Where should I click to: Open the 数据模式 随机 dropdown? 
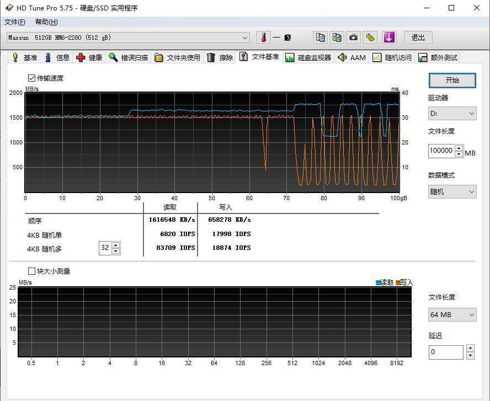coord(452,192)
